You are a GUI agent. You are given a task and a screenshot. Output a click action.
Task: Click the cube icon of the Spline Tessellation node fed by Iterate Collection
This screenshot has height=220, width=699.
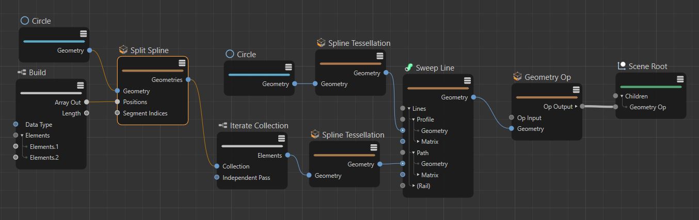[315, 134]
